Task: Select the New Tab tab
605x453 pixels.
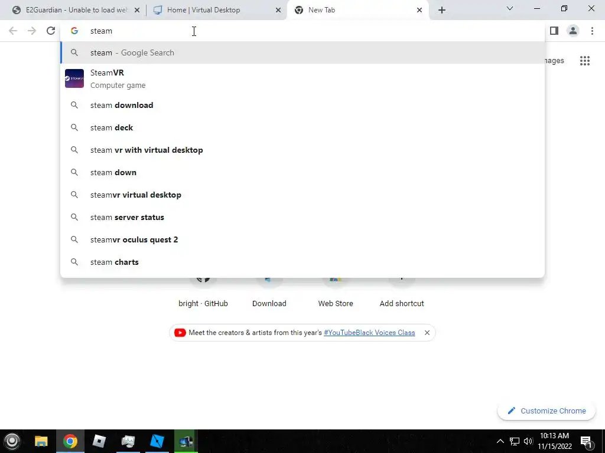Action: tap(357, 10)
